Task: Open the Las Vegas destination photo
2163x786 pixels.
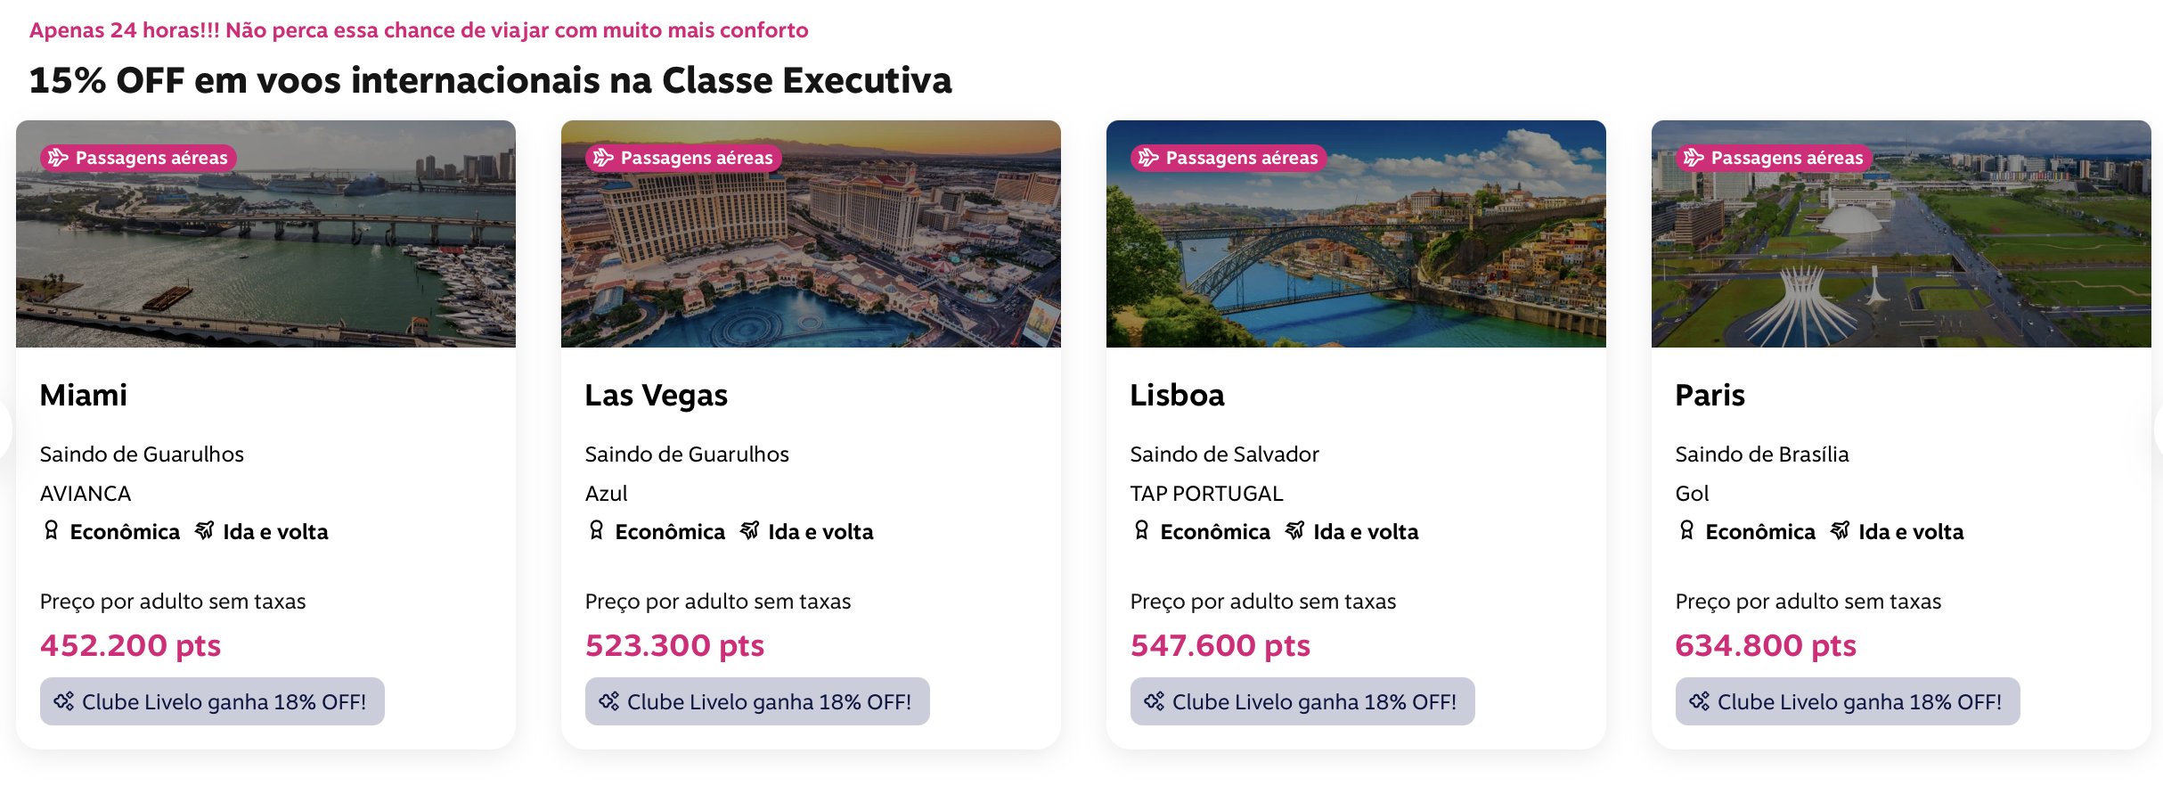Action: click(x=811, y=233)
